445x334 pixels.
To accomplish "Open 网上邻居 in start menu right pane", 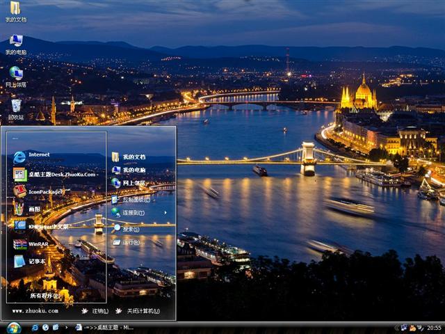I will (x=128, y=183).
